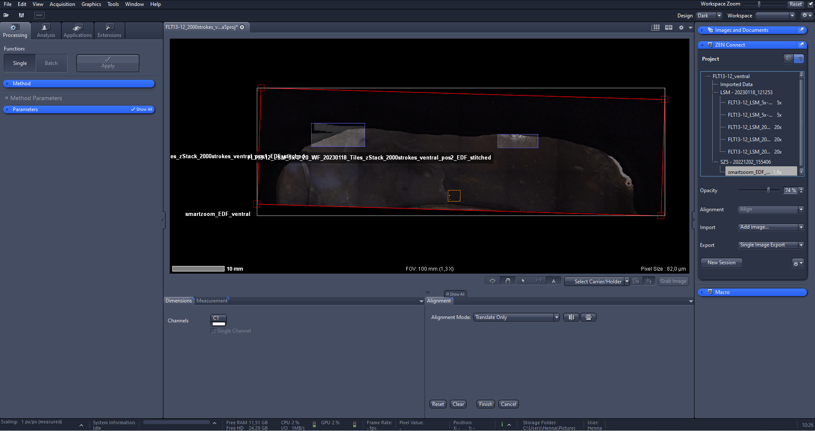Image resolution: width=815 pixels, height=431 pixels.
Task: Select the distance measure tool
Action: (x=538, y=281)
